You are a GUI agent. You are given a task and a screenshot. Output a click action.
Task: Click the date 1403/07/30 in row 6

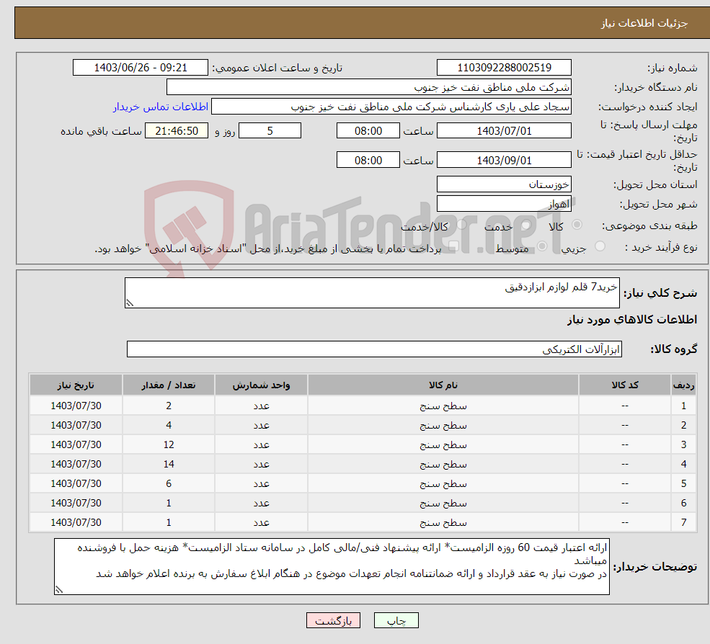click(x=76, y=504)
